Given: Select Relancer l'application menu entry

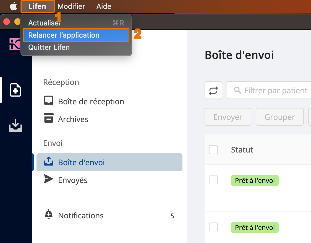Looking at the screenshot, I should tap(76, 35).
